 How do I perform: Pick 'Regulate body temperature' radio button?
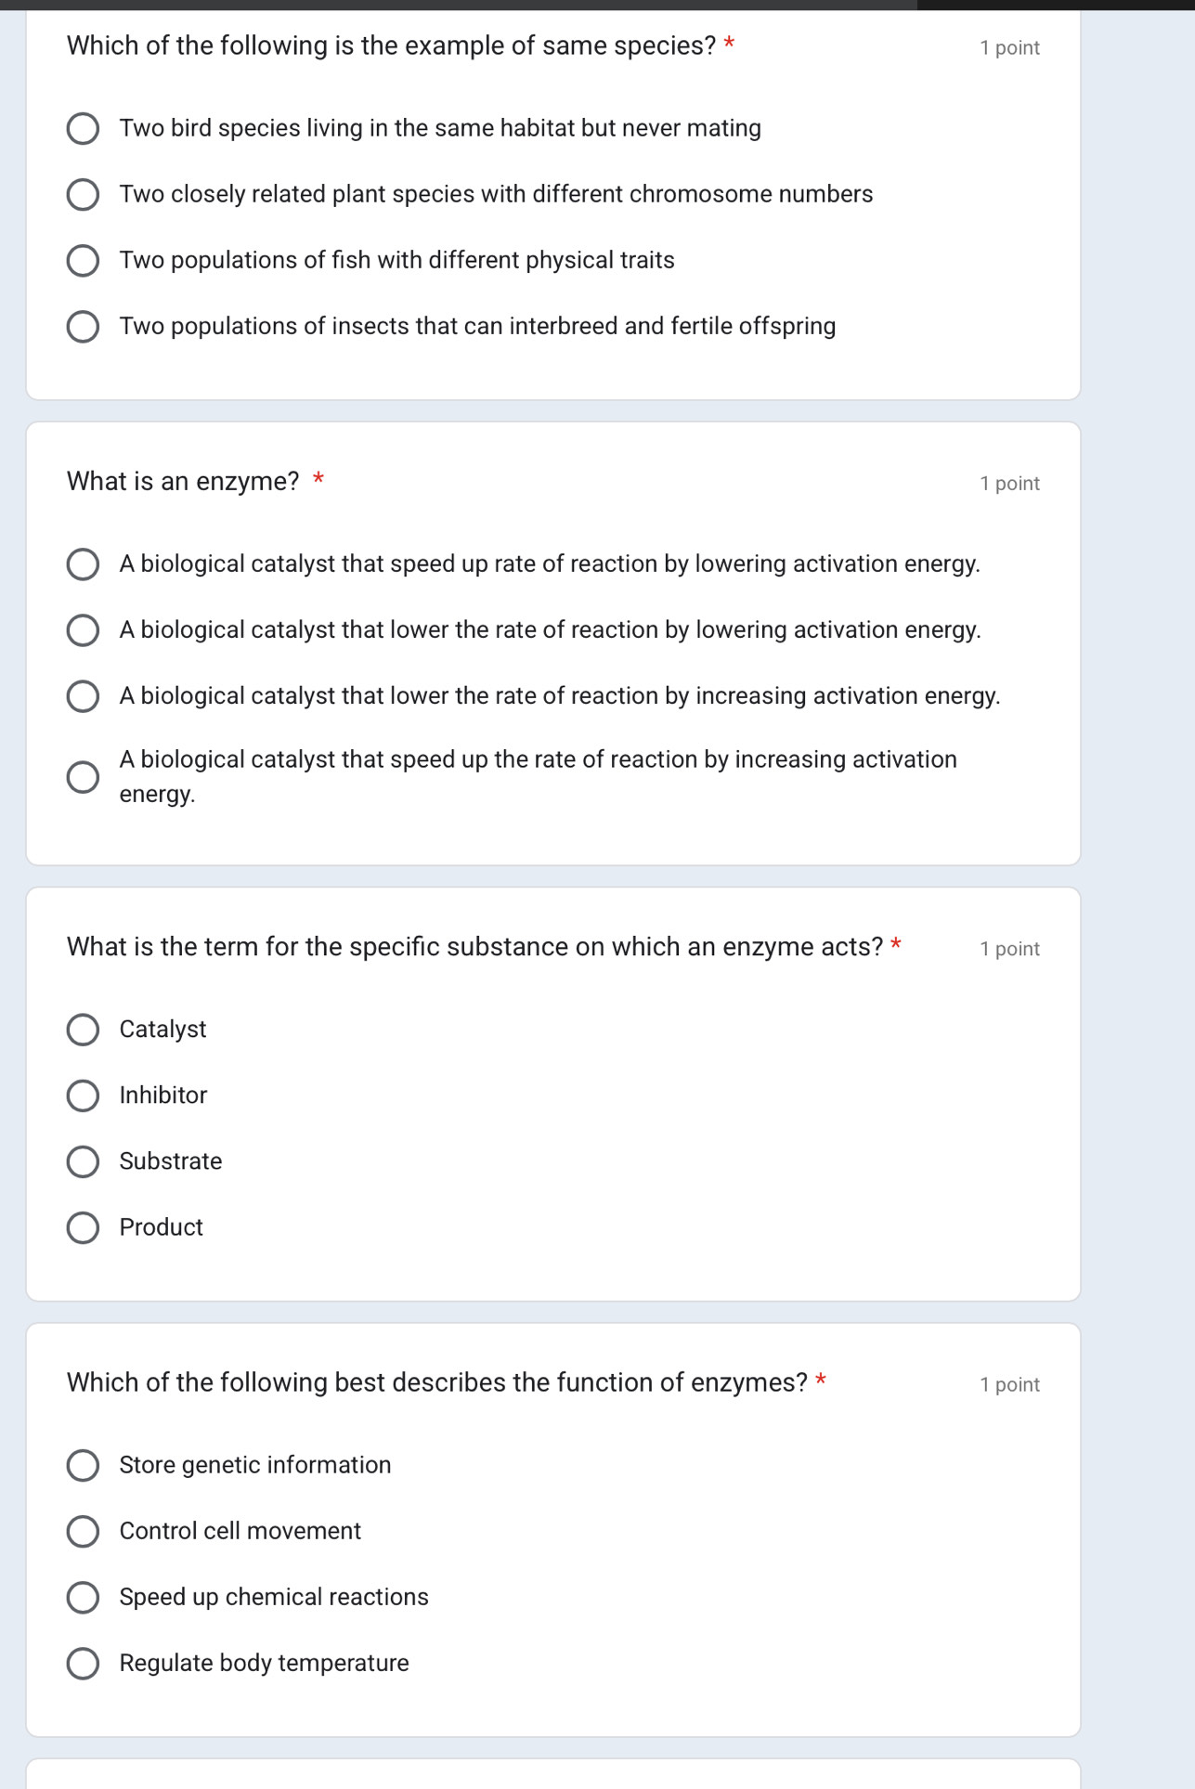pos(84,1664)
